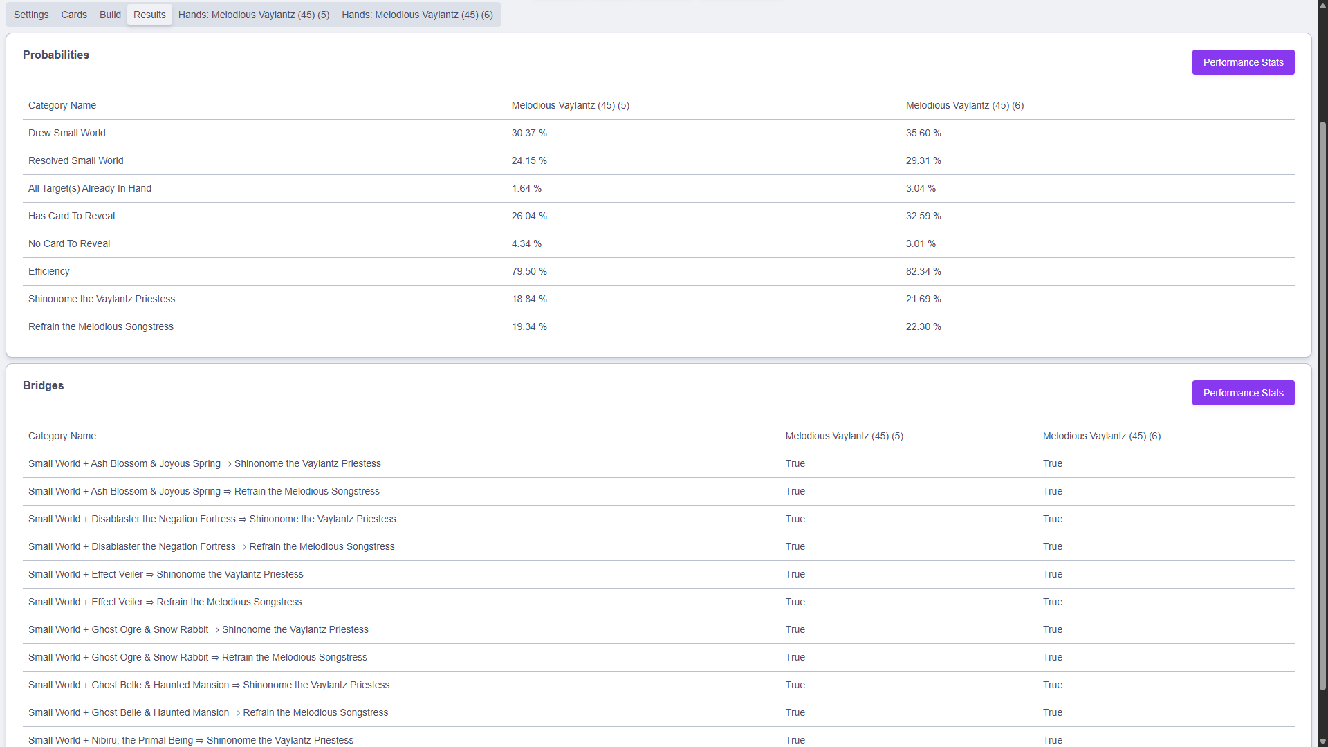Select Nibiru ⇒ Shinonome bridge row
This screenshot has width=1328, height=747.
tap(658, 737)
